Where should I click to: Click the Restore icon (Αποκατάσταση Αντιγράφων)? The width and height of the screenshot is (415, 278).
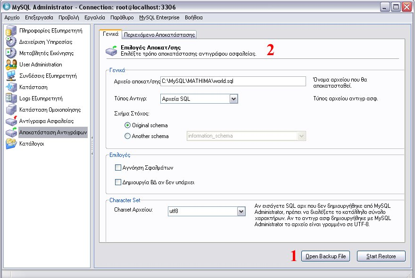[11, 132]
